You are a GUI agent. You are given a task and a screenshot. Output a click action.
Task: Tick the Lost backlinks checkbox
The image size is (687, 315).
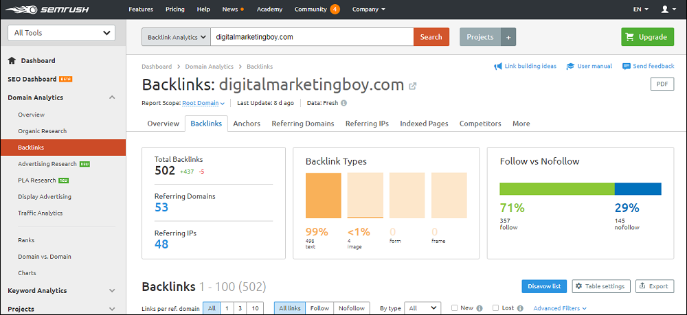[495, 308]
